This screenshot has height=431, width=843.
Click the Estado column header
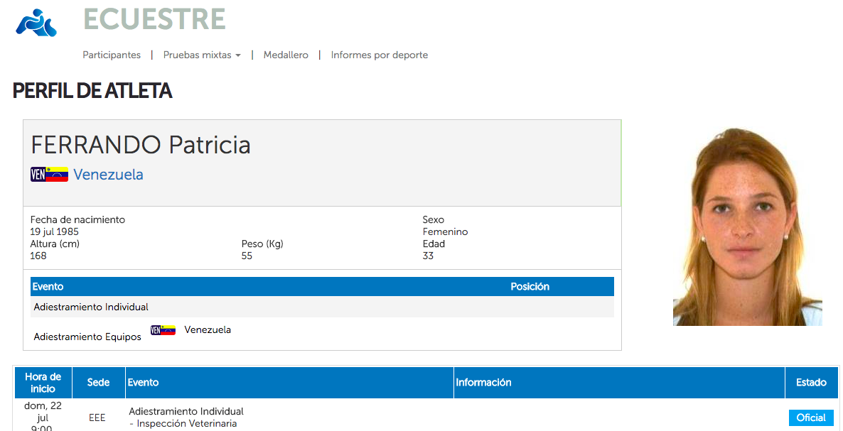(811, 383)
